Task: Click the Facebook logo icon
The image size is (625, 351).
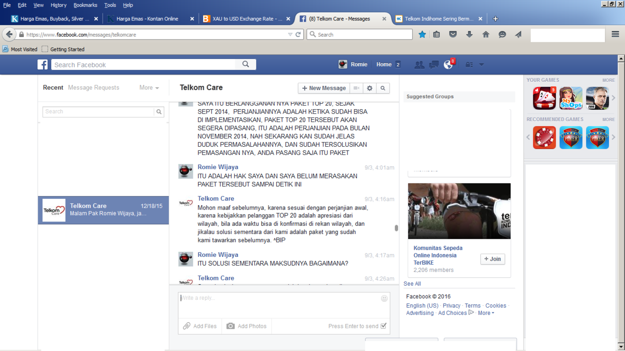Action: tap(43, 64)
